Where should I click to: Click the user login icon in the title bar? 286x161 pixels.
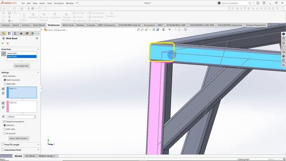pos(258,3)
